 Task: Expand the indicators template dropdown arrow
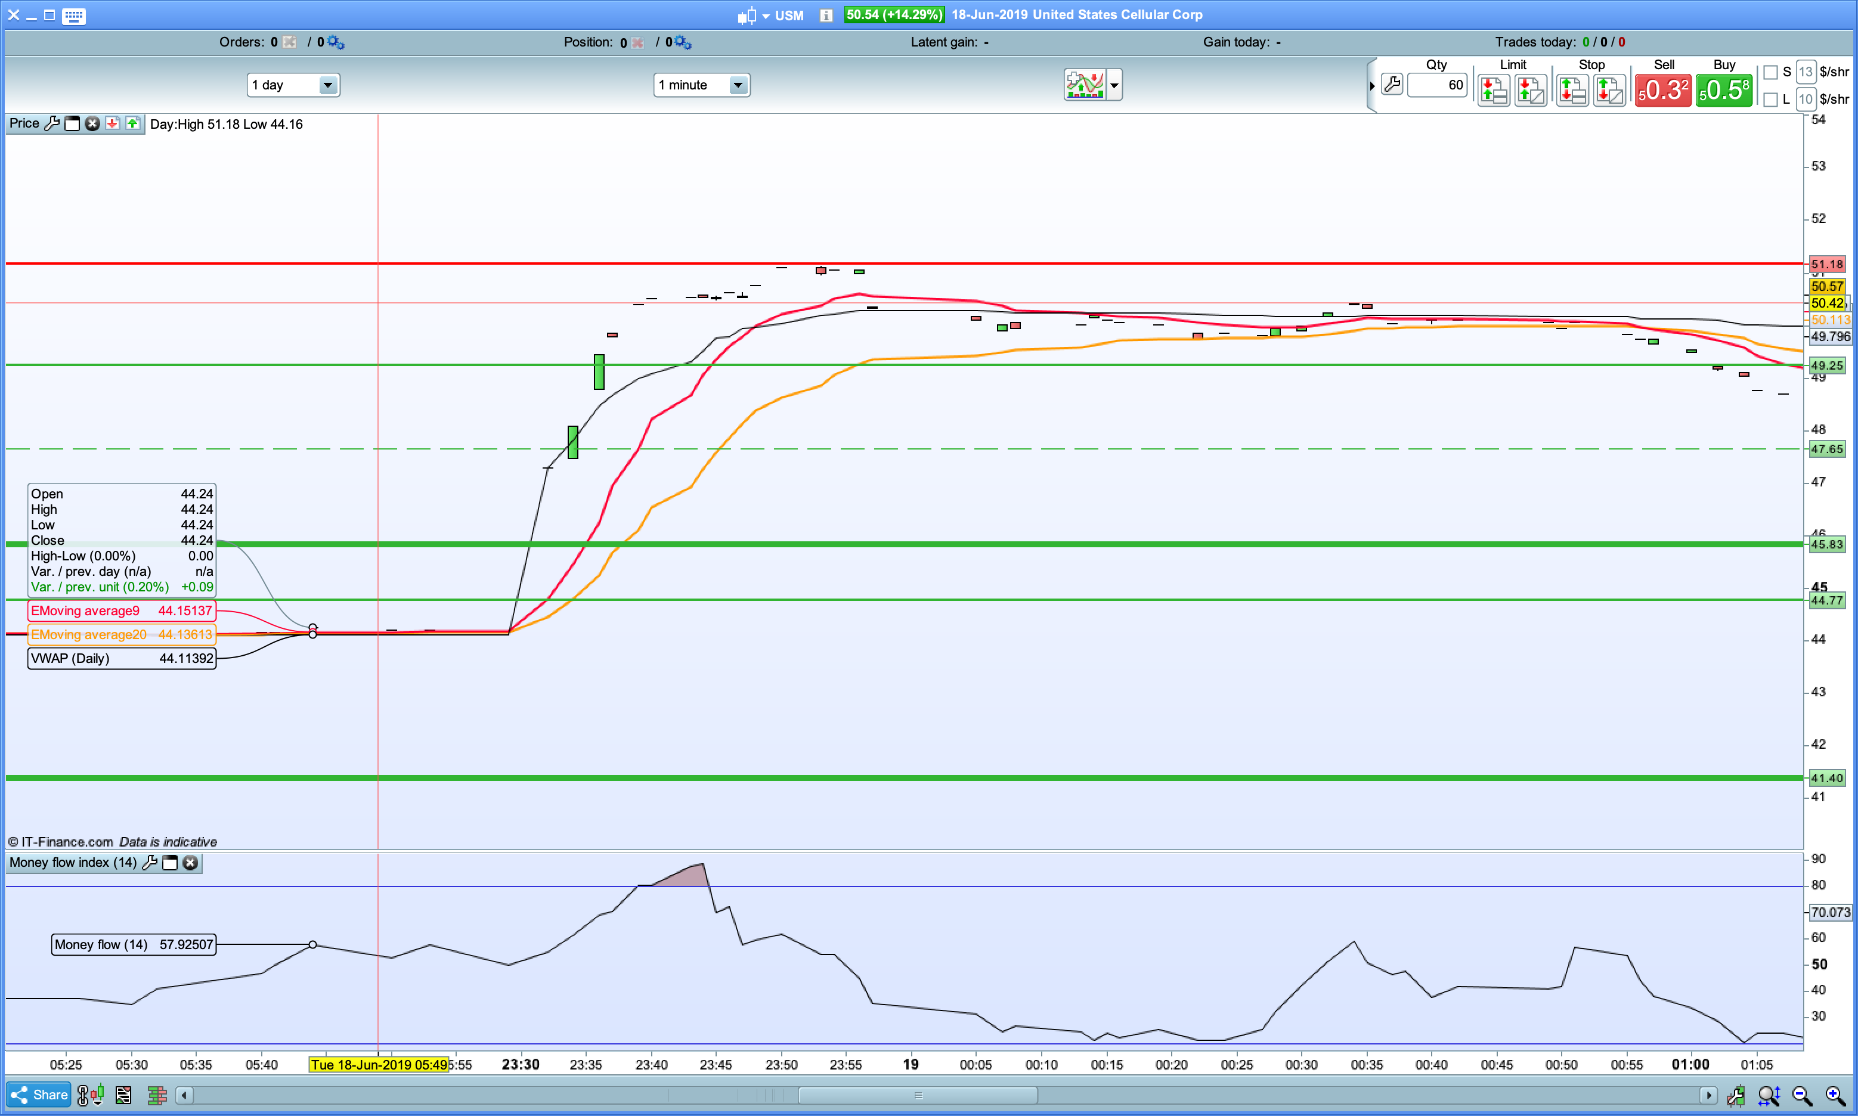[1114, 85]
